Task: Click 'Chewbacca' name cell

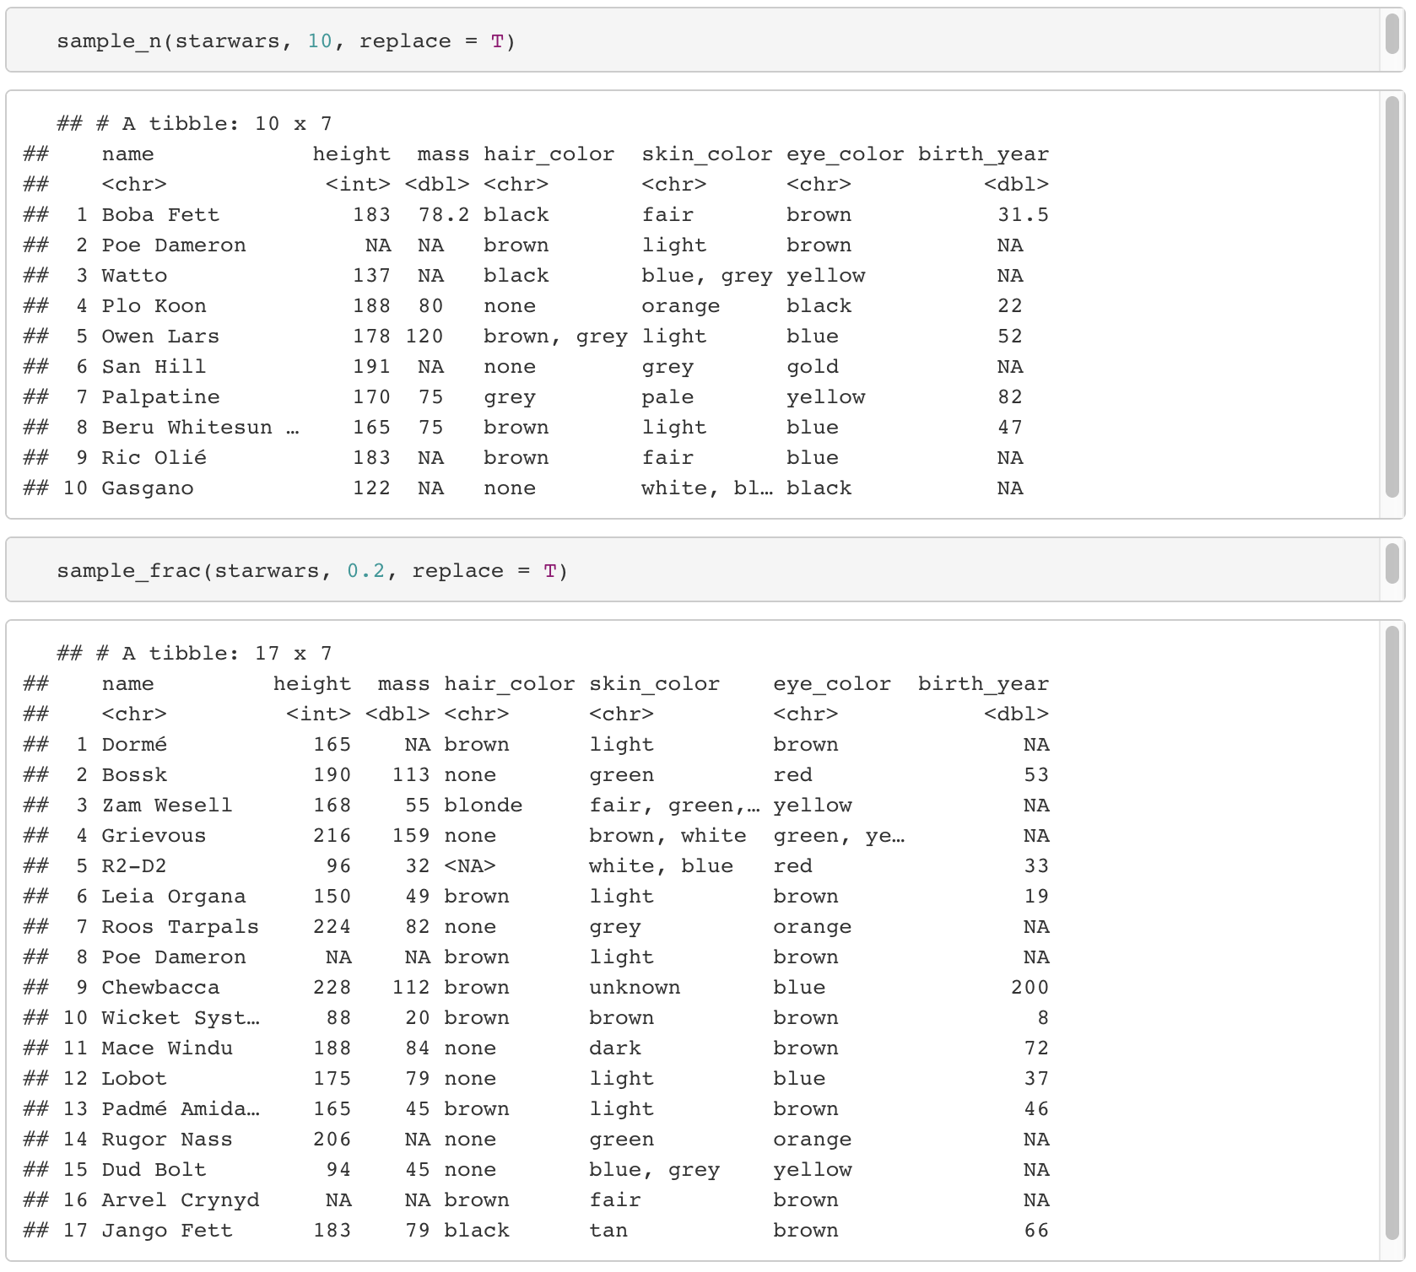Action: pos(160,988)
